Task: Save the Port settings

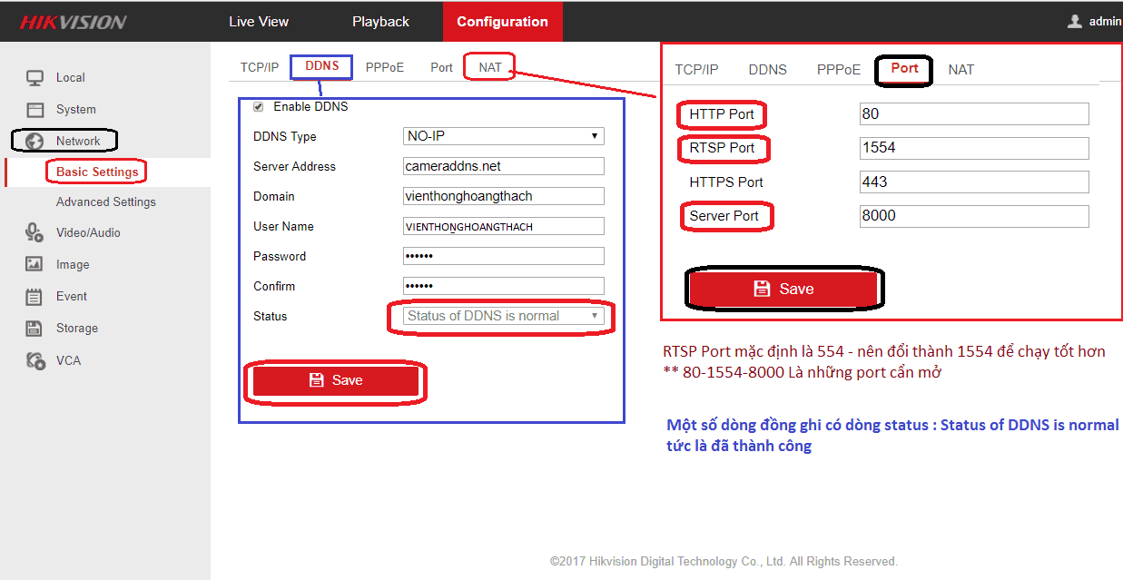Action: (783, 289)
